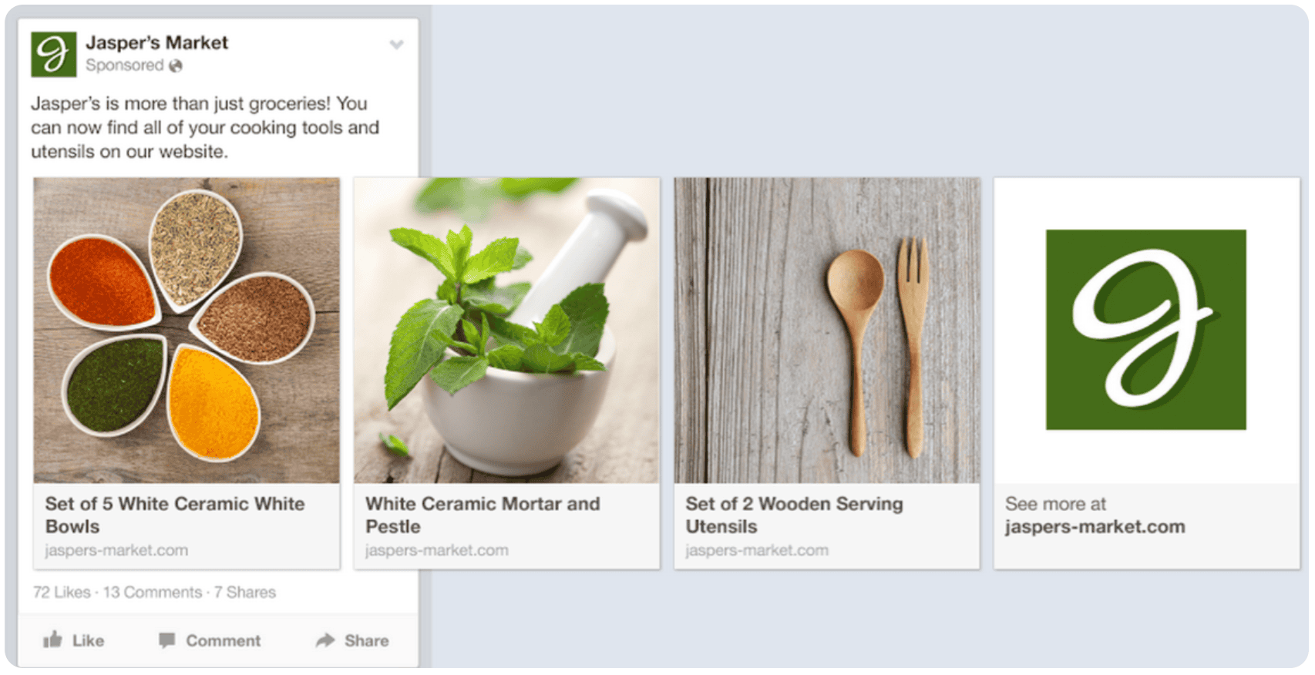
Task: Click the Sponsored label
Action: pos(125,65)
